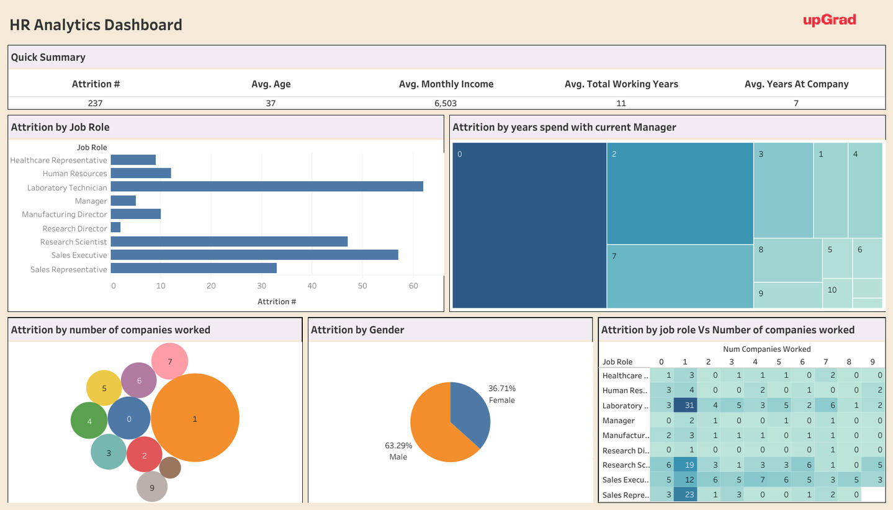The width and height of the screenshot is (893, 510).
Task: Click treemap tile labeled 2
Action: (x=680, y=193)
